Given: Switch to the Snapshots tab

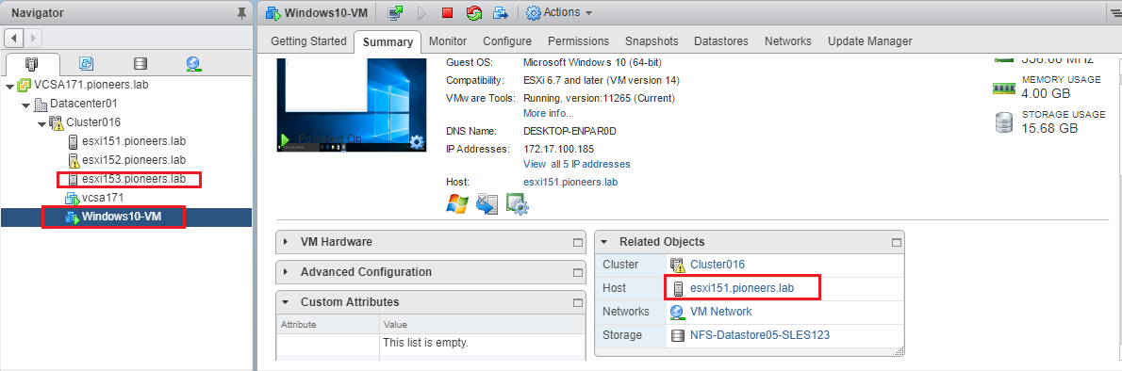Looking at the screenshot, I should coord(652,41).
